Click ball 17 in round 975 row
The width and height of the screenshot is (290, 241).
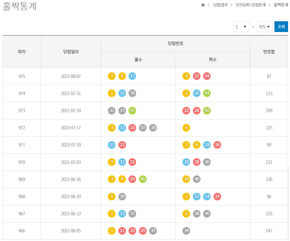pos(132,76)
